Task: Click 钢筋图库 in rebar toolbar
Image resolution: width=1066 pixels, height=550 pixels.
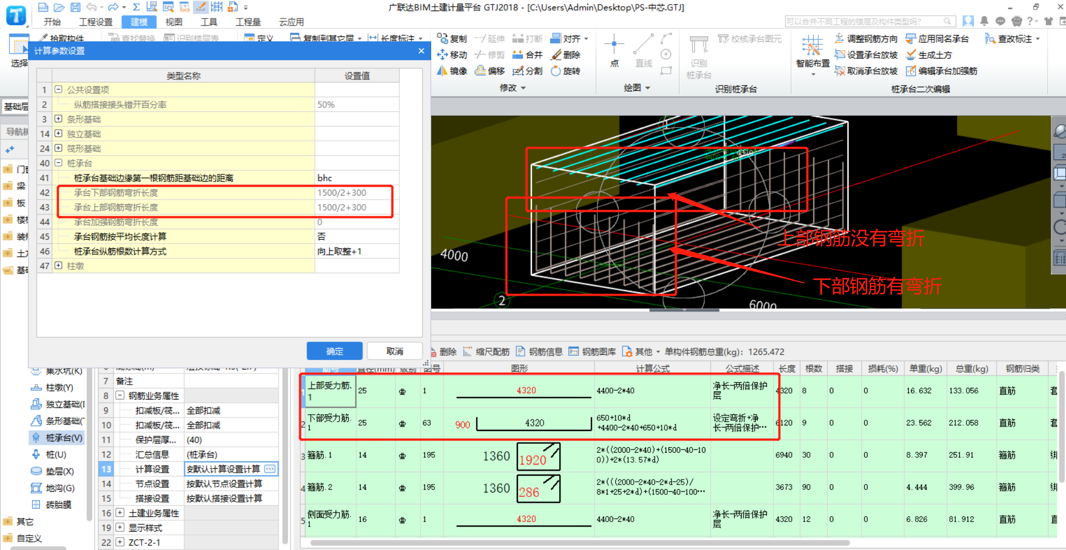Action: [x=592, y=352]
